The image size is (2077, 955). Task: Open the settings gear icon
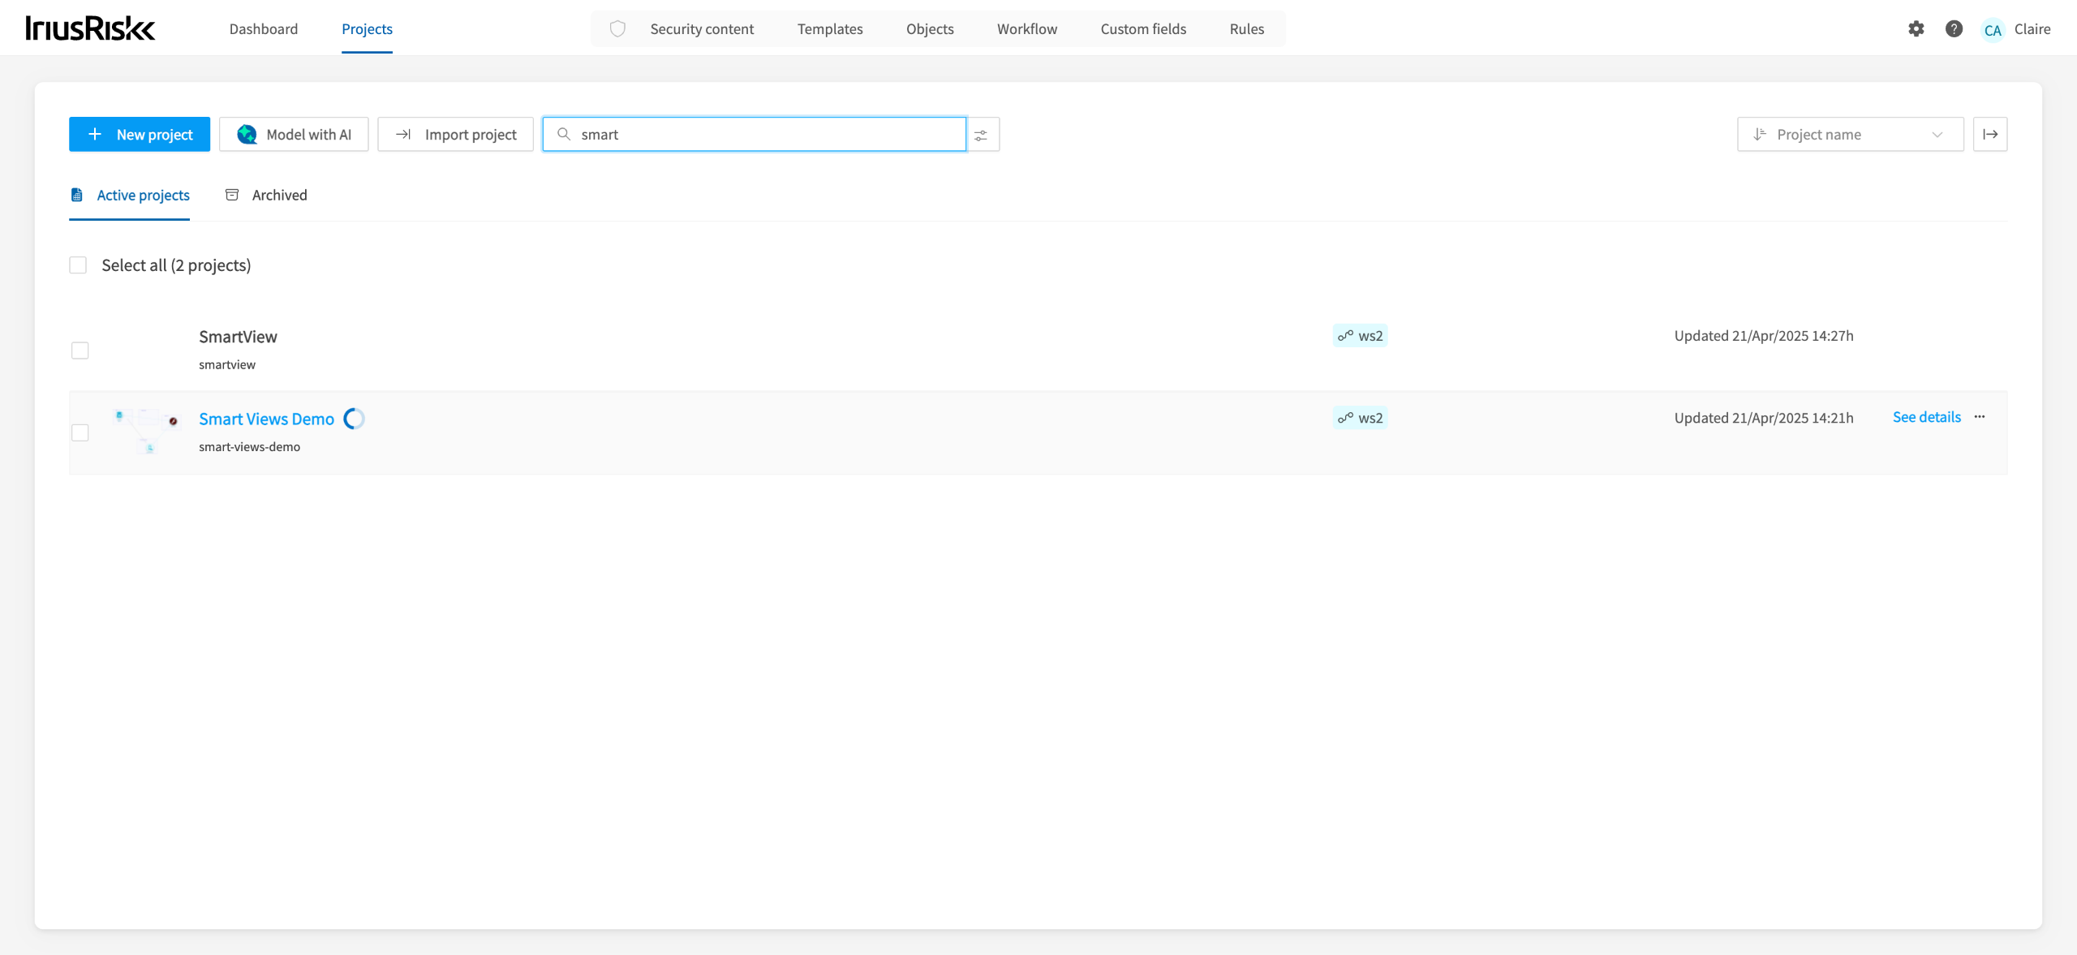coord(1916,29)
